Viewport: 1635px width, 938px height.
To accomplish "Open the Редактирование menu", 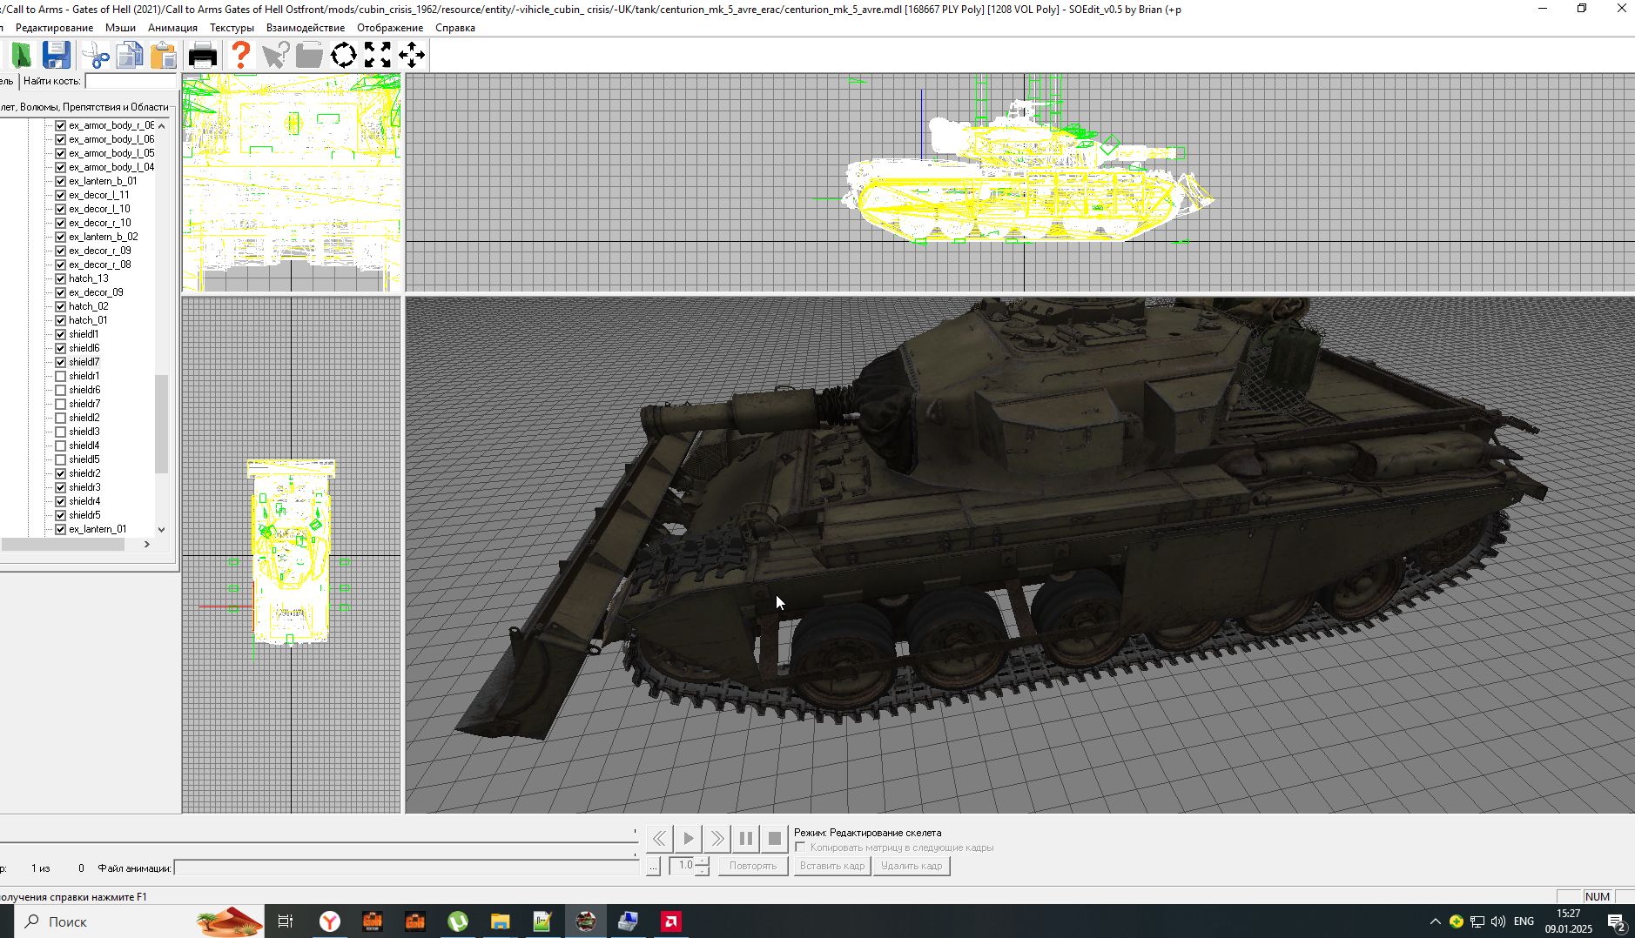I will pos(54,28).
